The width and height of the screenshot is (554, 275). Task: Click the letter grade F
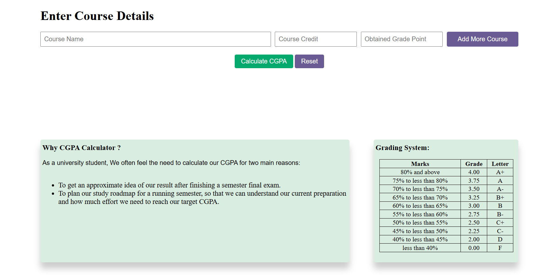click(500, 248)
